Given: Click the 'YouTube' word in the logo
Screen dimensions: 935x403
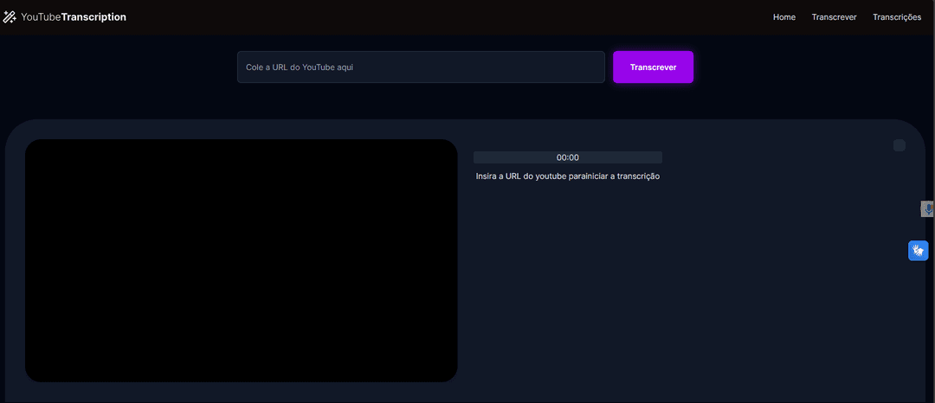Looking at the screenshot, I should tap(41, 17).
